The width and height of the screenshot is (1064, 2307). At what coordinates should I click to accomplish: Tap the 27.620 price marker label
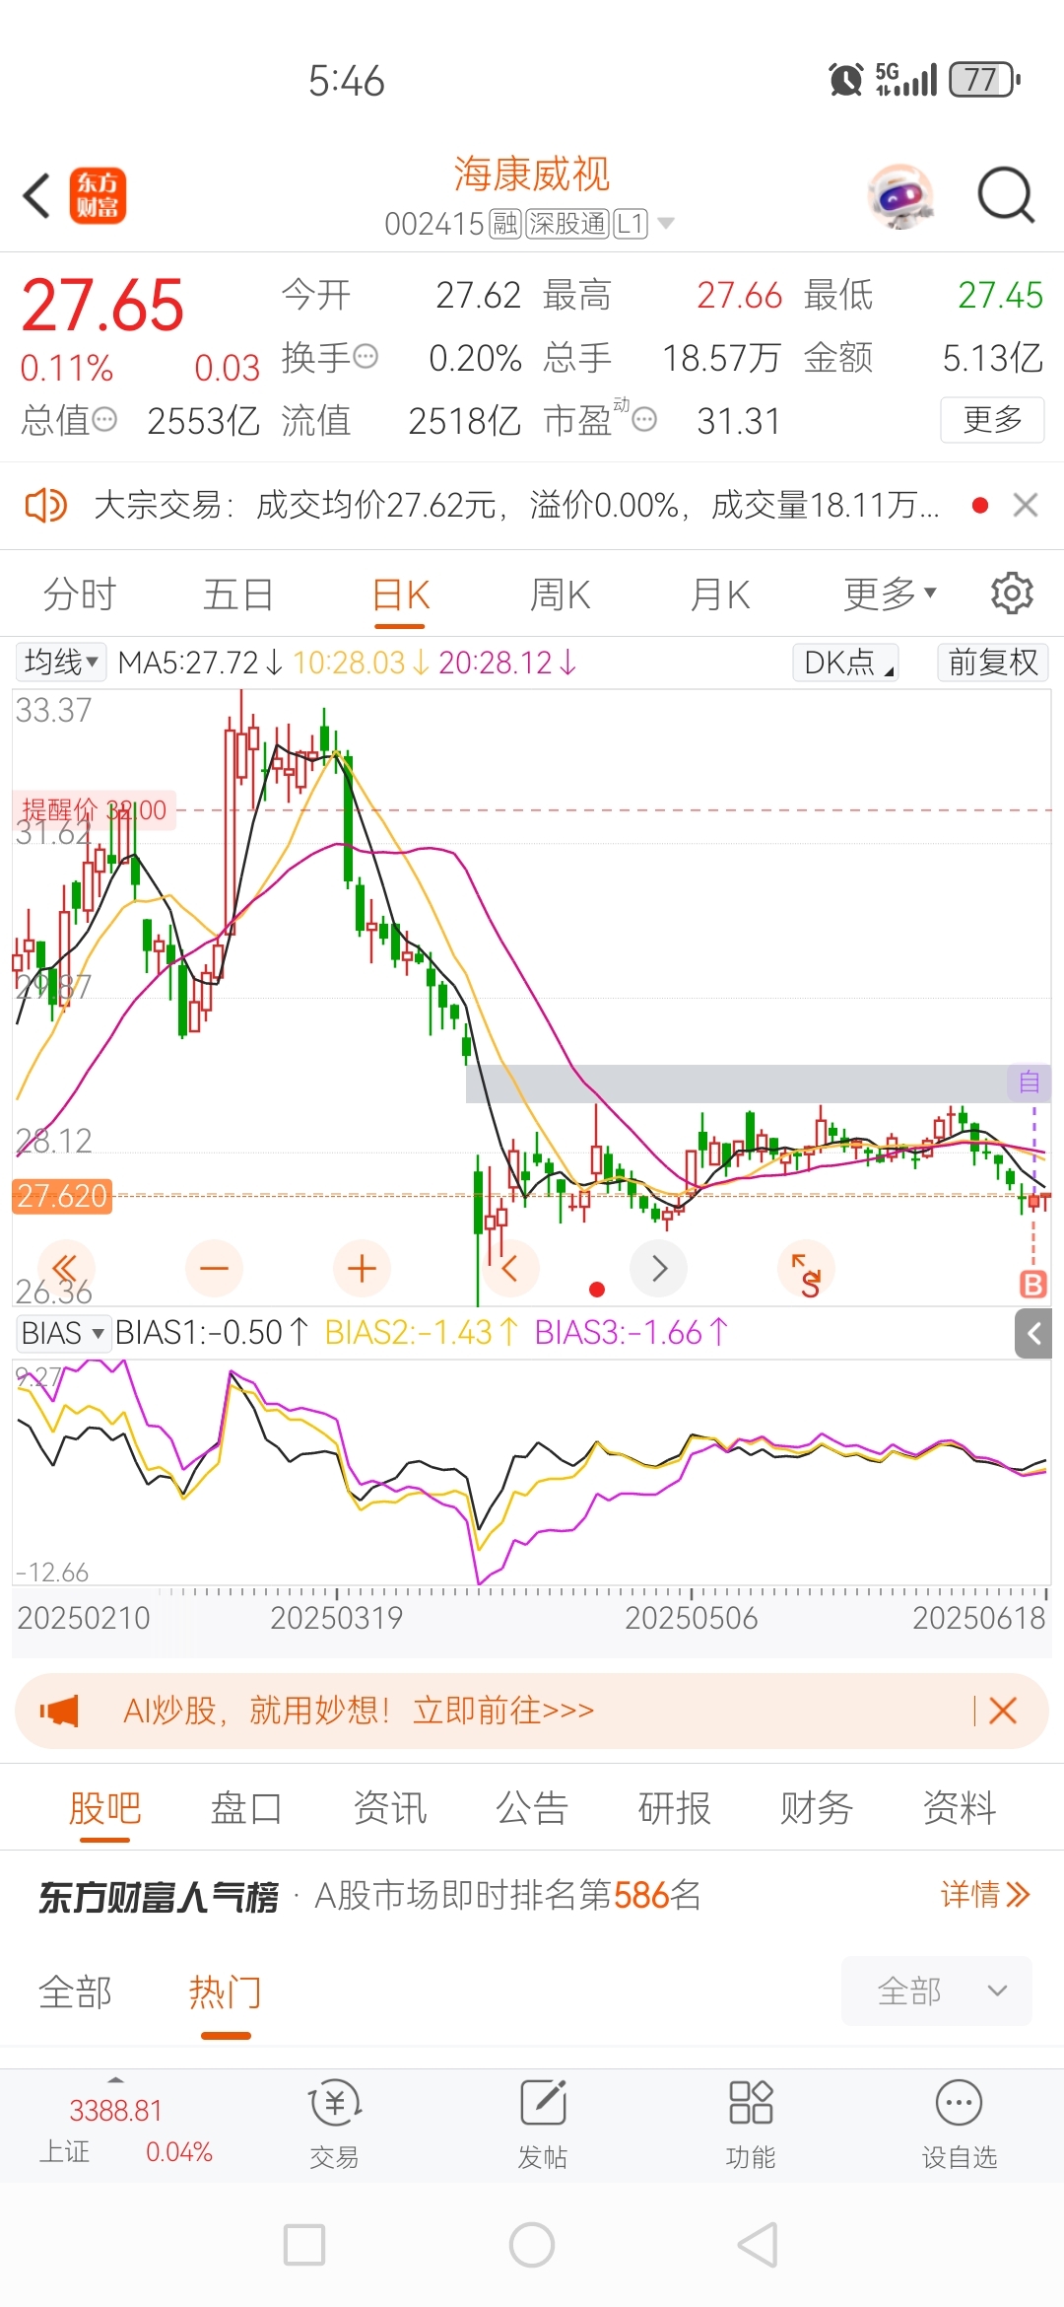[62, 1196]
